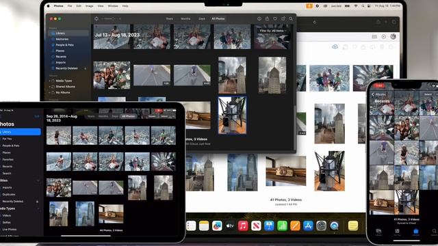Open Keynote from the Dock

[269, 225]
